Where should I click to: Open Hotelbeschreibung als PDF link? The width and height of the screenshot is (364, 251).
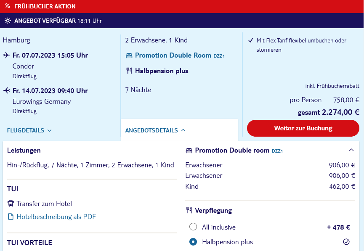pos(56,217)
